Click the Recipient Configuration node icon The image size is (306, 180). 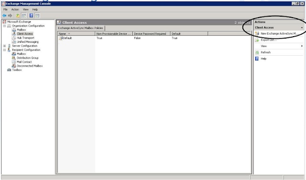click(x=9, y=50)
